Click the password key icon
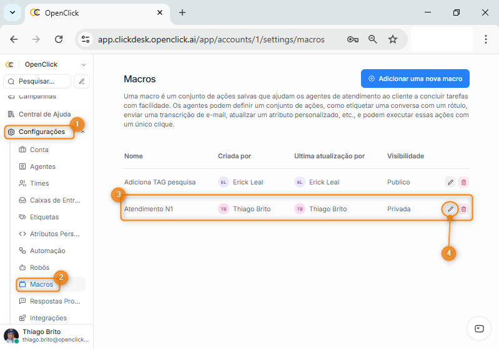Screen dimensions: 499x349 coord(353,39)
